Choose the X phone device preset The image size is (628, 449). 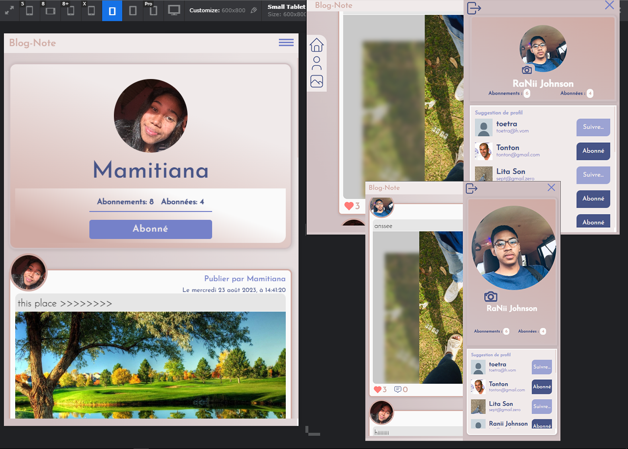pyautogui.click(x=91, y=10)
